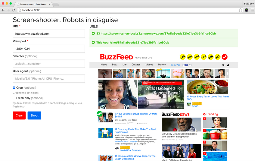
Task: Open the Life menu item
Action: 124,65
